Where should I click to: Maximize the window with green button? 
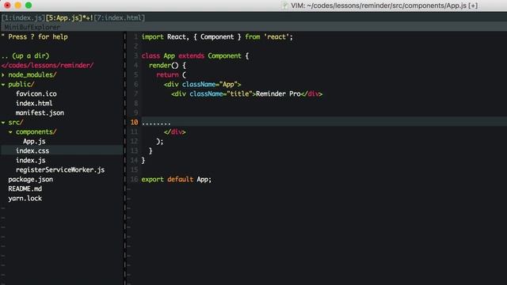pyautogui.click(x=29, y=6)
